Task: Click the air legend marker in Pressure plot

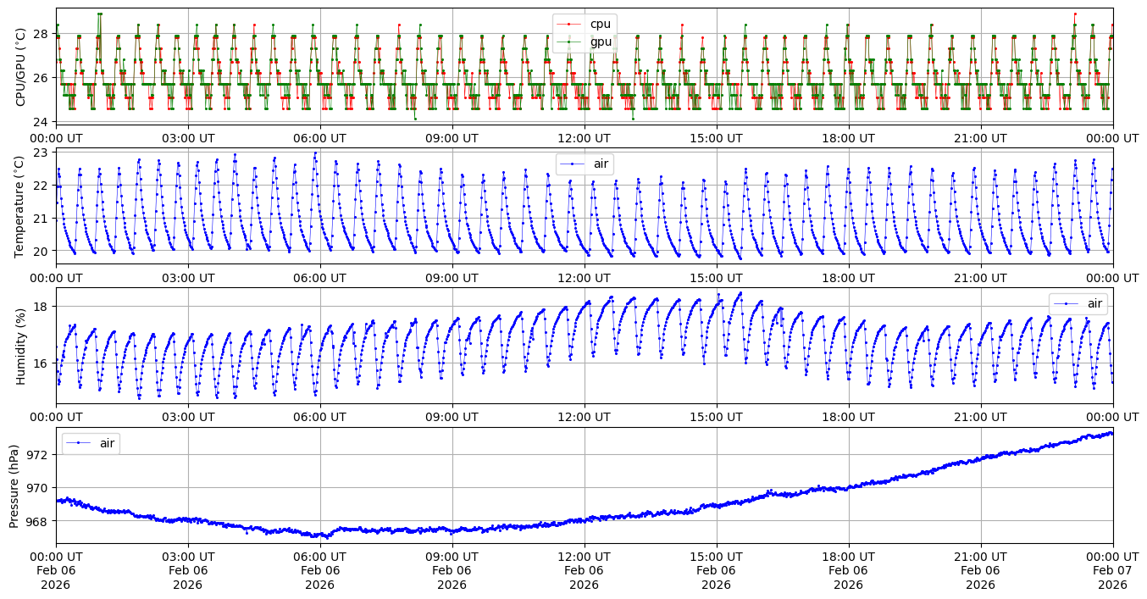Action: pos(79,443)
